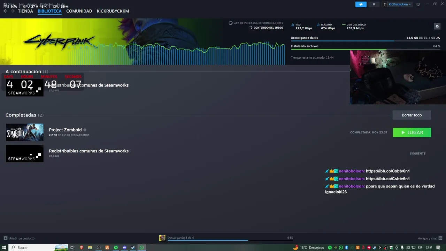The width and height of the screenshot is (446, 251).
Task: Open the Discord taskbar icon
Action: pos(124,248)
